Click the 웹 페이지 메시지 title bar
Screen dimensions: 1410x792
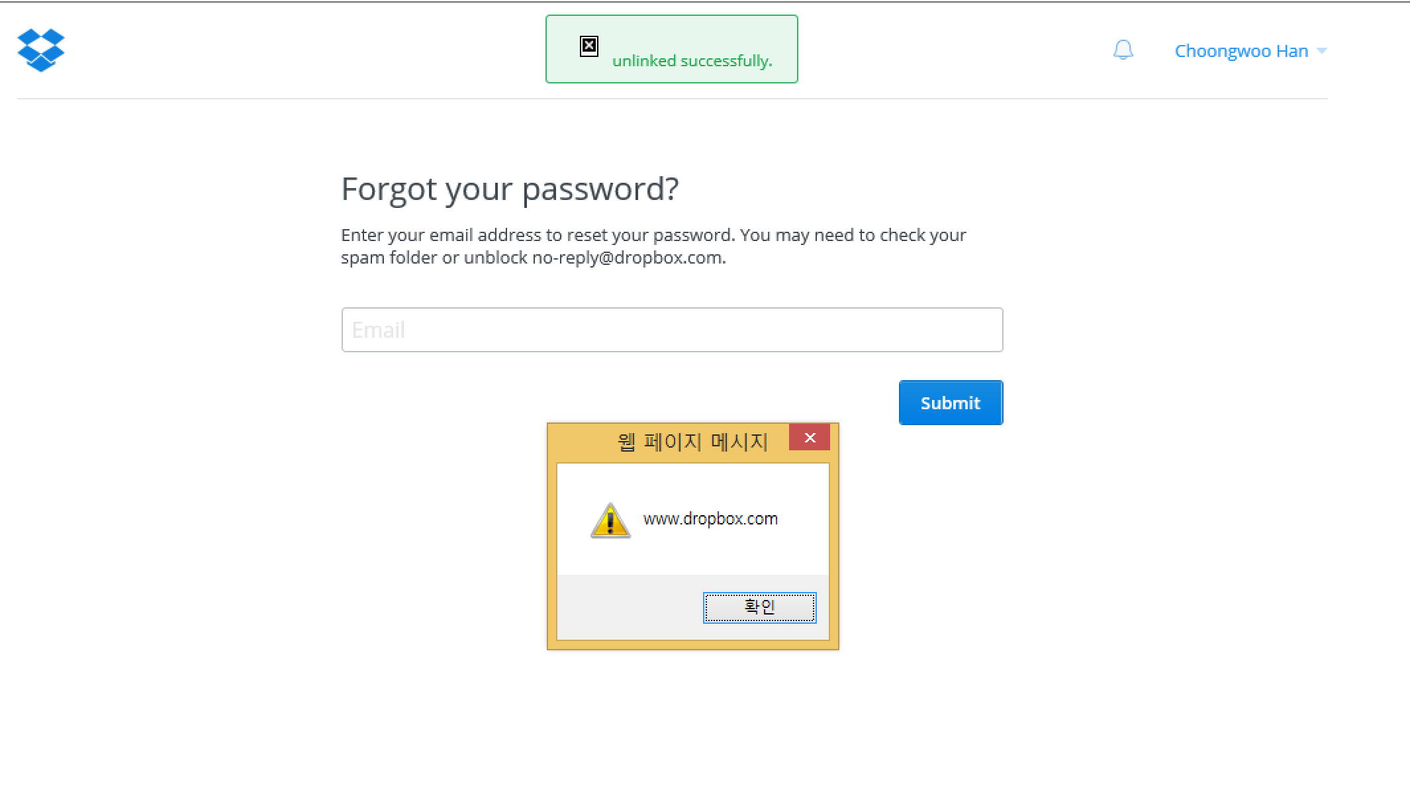669,441
